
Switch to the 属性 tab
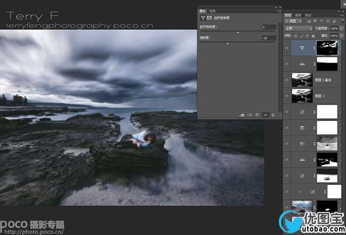[202, 11]
